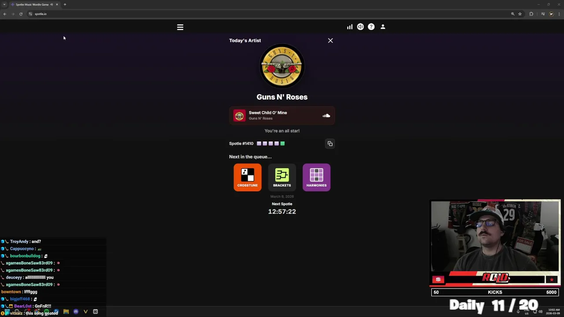Click the Spotle #1410 label
564x317 pixels.
[x=241, y=144]
